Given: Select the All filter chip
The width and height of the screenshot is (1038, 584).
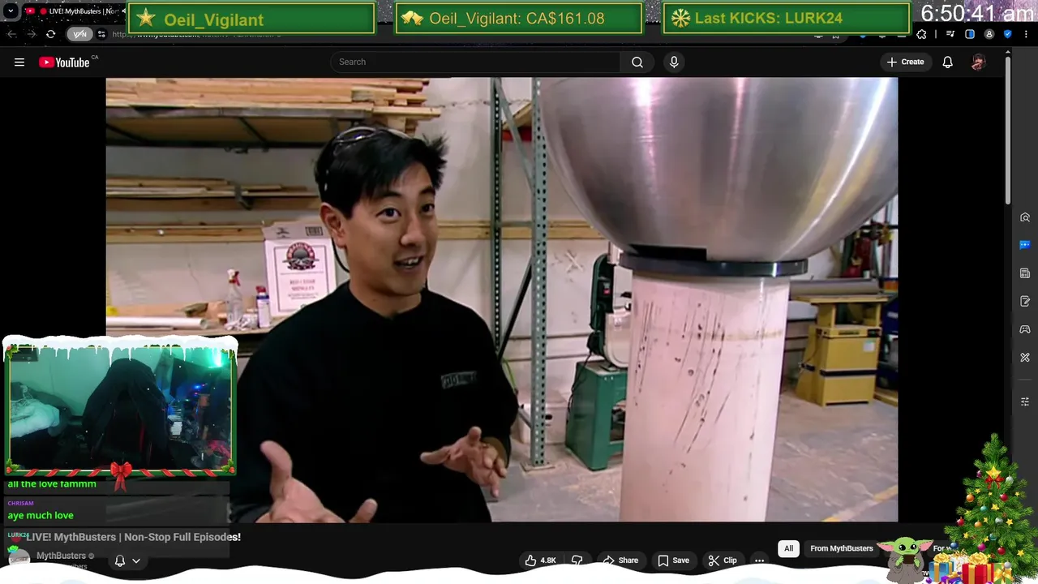Looking at the screenshot, I should point(788,548).
